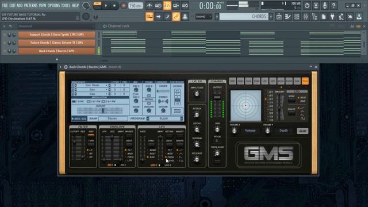Mute Future Chords channel green light
Screen dimensions: 368x207
pyautogui.click(x=5, y=43)
